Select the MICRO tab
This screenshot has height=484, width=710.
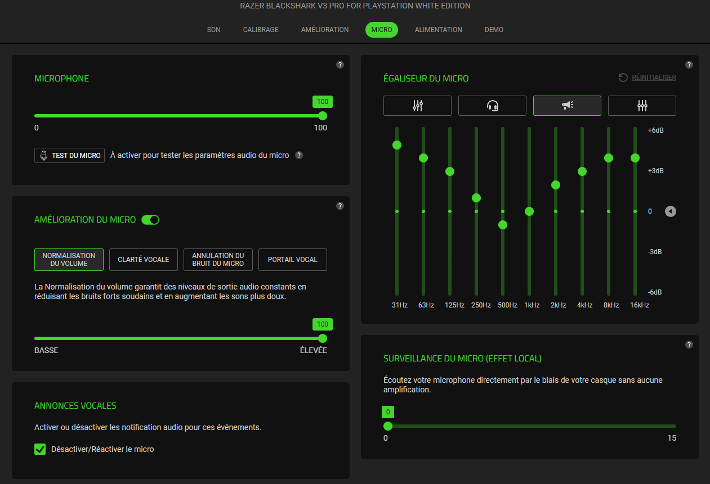[382, 30]
